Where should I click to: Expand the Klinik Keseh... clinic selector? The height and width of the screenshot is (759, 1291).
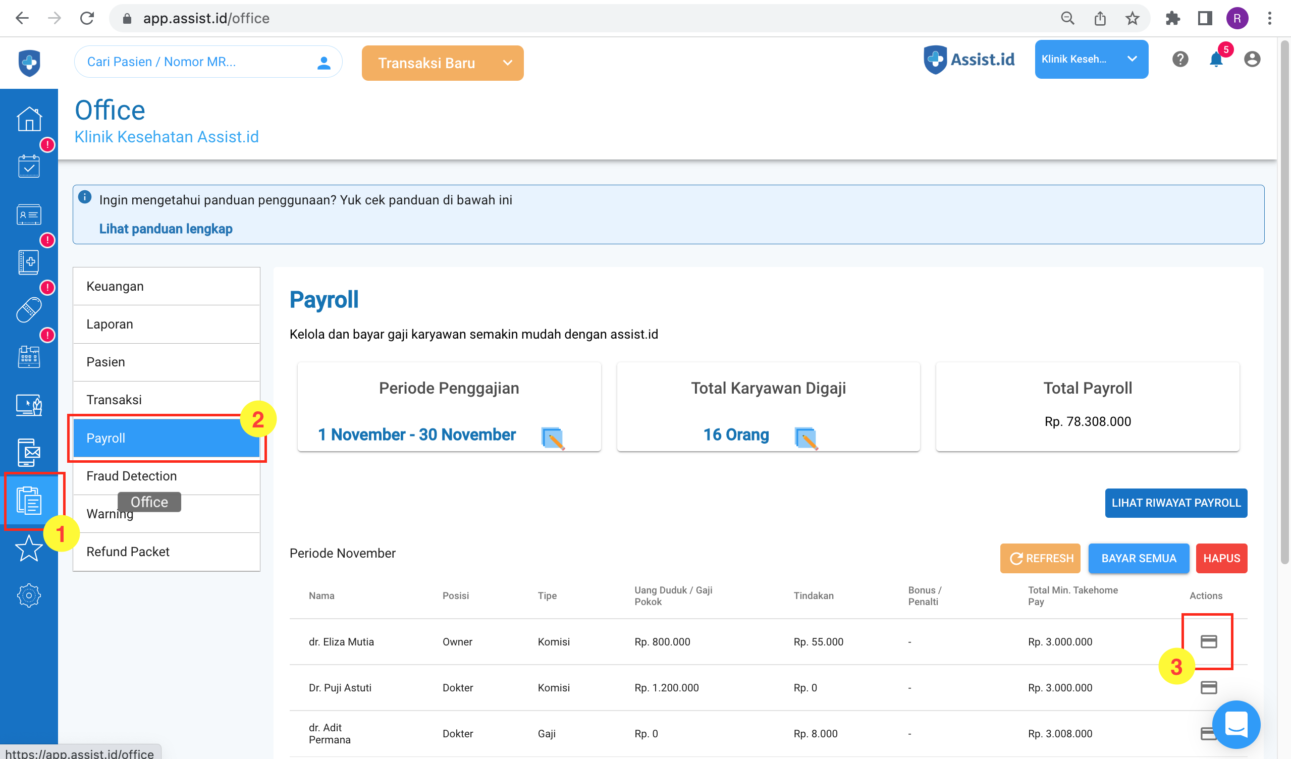click(x=1091, y=60)
